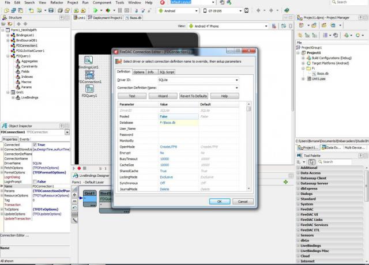Click the Tool Palette pointer icon
The width and height of the screenshot is (369, 265).
pyautogui.click(x=312, y=162)
